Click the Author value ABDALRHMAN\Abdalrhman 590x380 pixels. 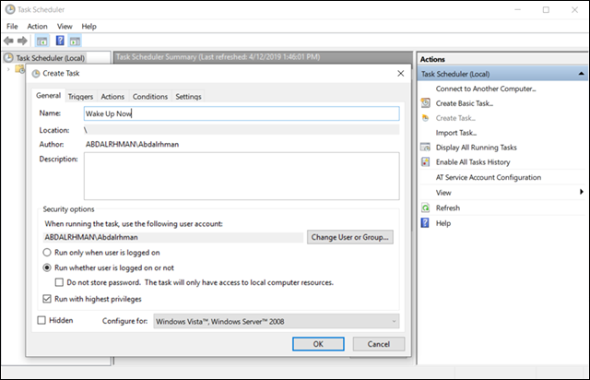(x=132, y=144)
